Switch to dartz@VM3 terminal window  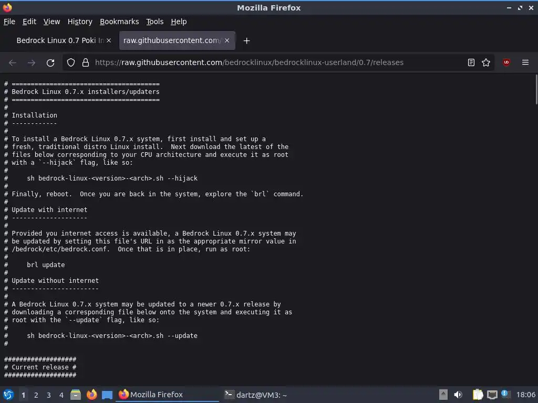pos(256,395)
